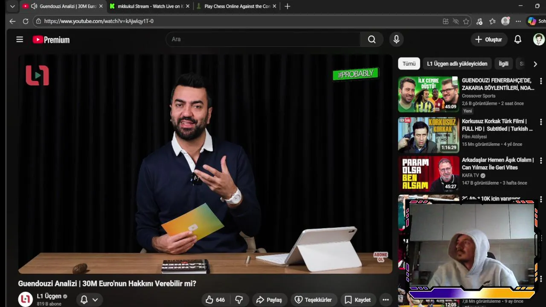546x307 pixels.
Task: Click in the Ara search field
Action: tap(263, 39)
